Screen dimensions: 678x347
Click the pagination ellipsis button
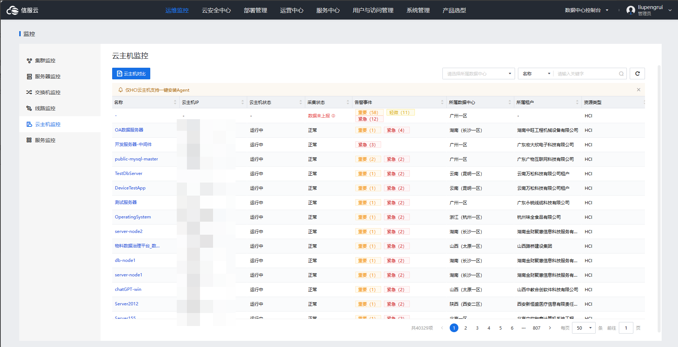[x=524, y=328]
